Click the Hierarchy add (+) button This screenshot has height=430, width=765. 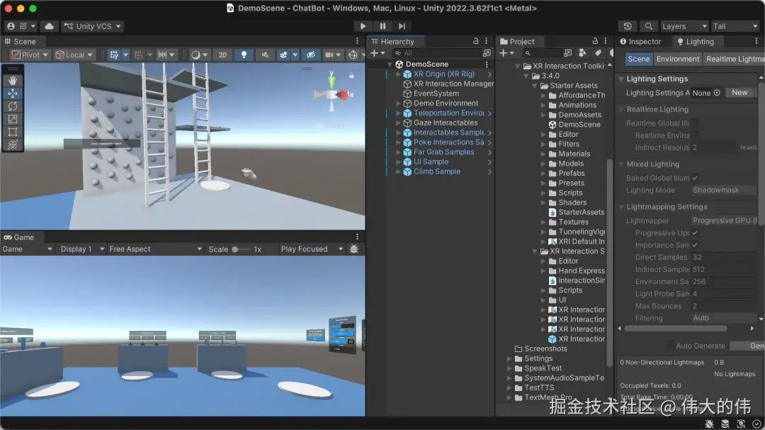[378, 52]
